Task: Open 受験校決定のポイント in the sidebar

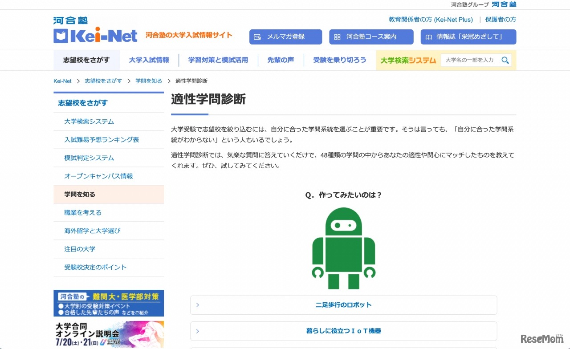Action: tap(109, 268)
